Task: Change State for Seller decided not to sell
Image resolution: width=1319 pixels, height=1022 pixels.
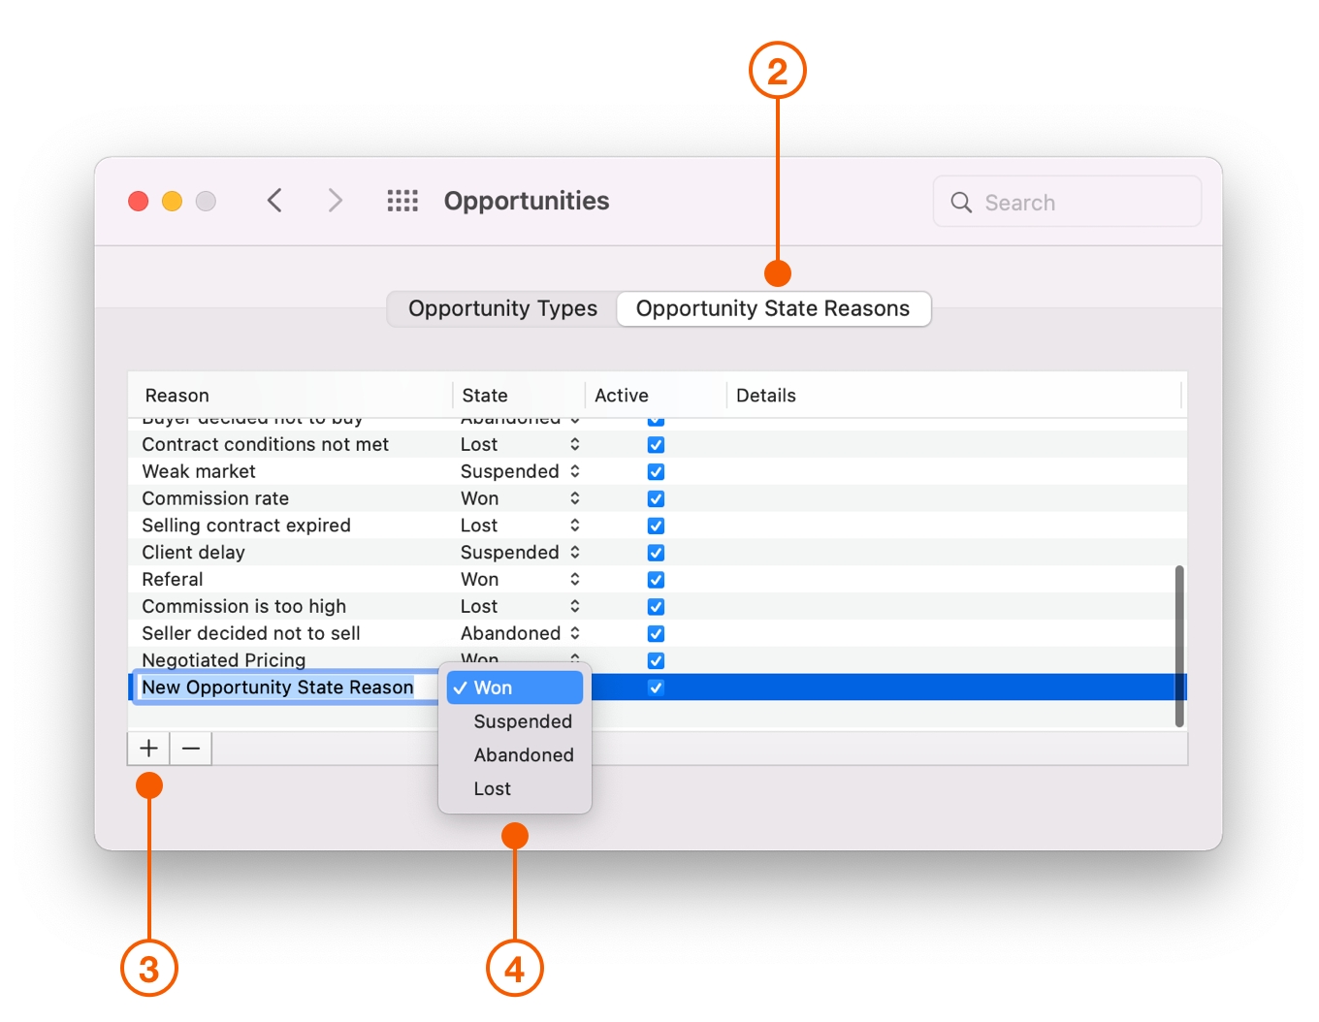Action: click(x=574, y=633)
